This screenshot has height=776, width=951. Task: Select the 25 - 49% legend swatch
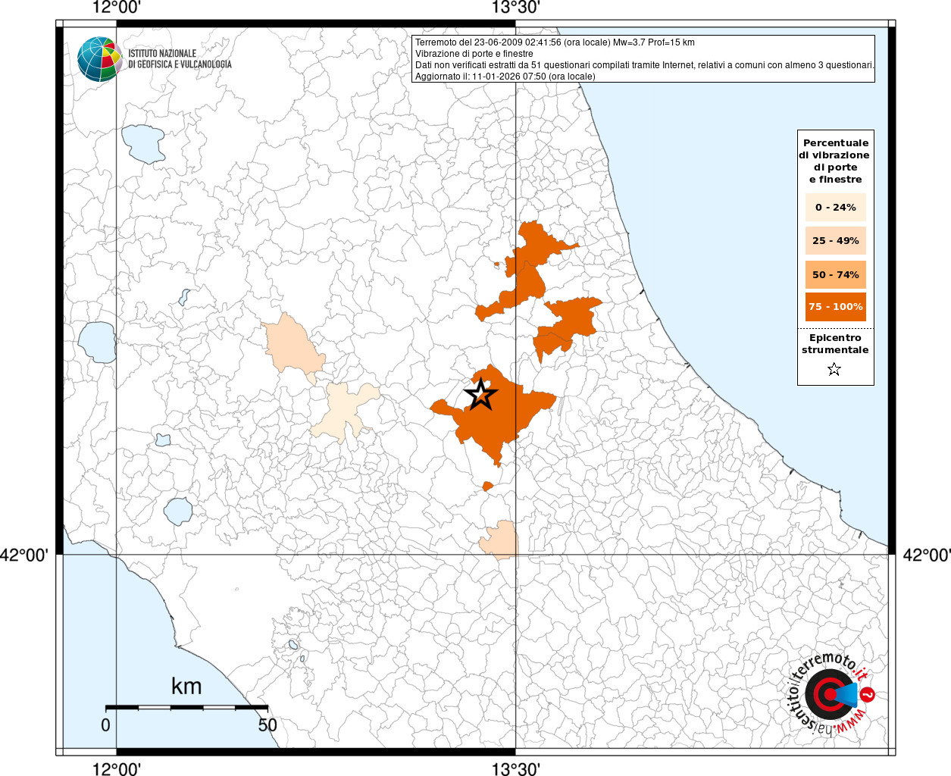[835, 240]
